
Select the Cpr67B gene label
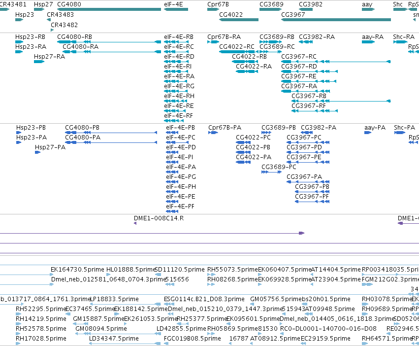[218, 4]
